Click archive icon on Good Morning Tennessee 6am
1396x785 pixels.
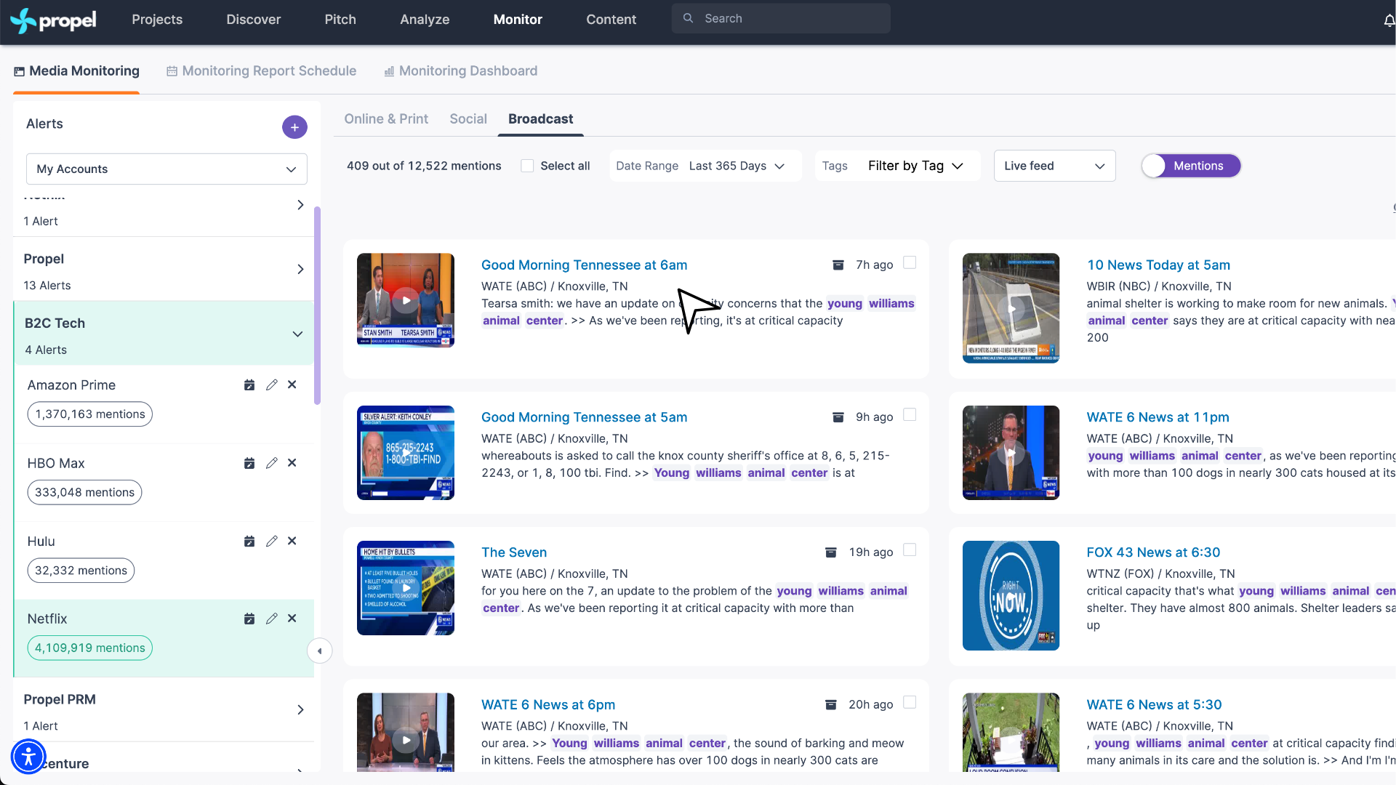(x=838, y=265)
